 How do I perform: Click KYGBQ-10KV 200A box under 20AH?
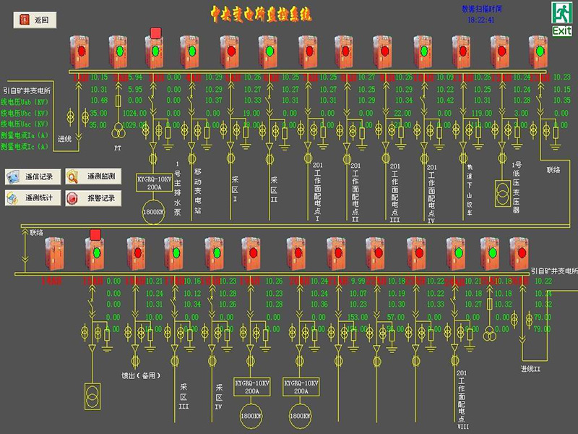click(301, 387)
